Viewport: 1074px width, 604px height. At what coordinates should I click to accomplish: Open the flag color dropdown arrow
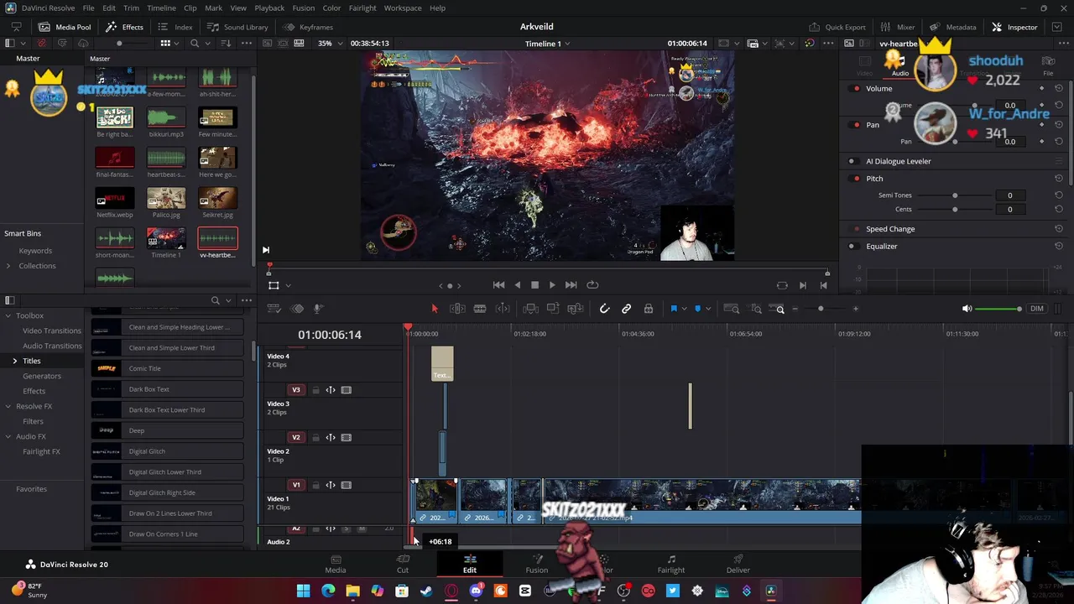(684, 310)
